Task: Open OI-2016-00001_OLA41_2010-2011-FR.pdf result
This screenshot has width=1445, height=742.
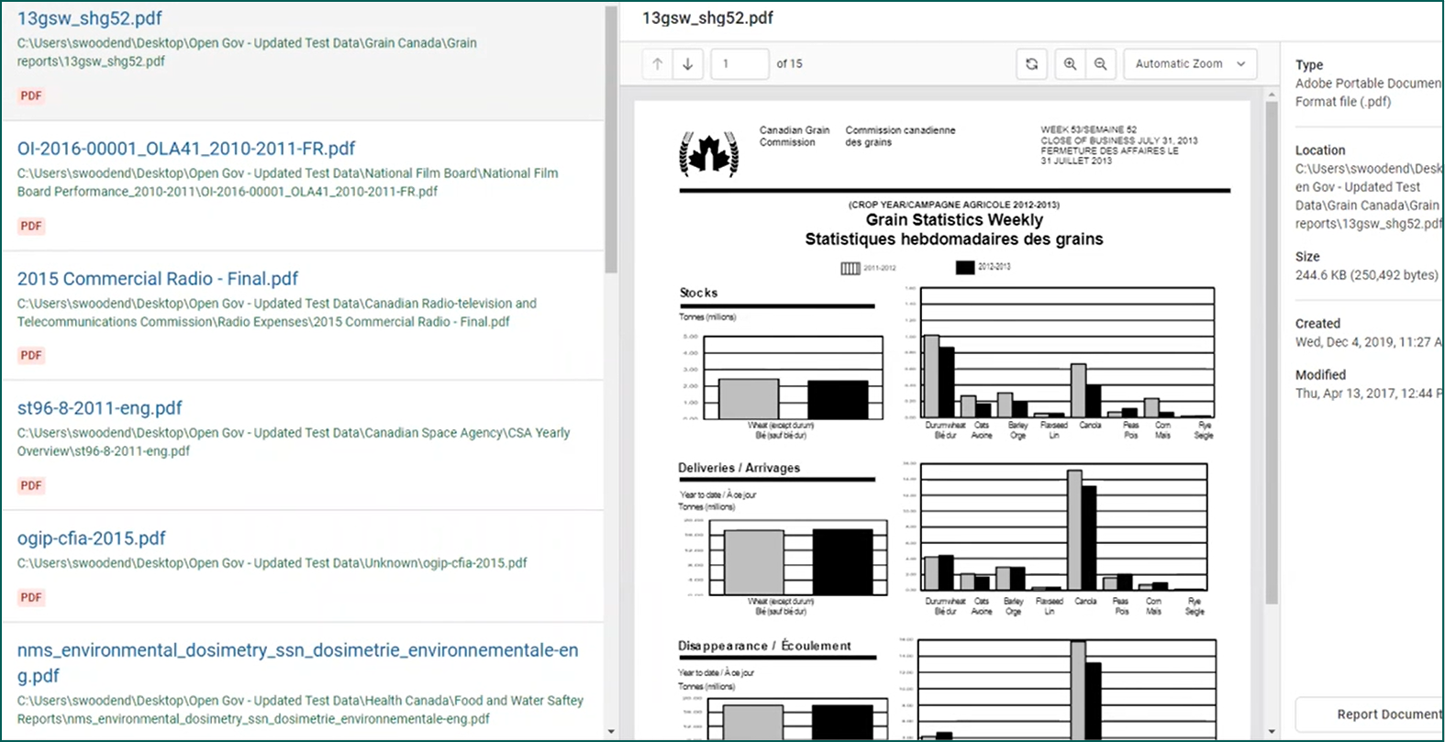Action: pyautogui.click(x=185, y=149)
